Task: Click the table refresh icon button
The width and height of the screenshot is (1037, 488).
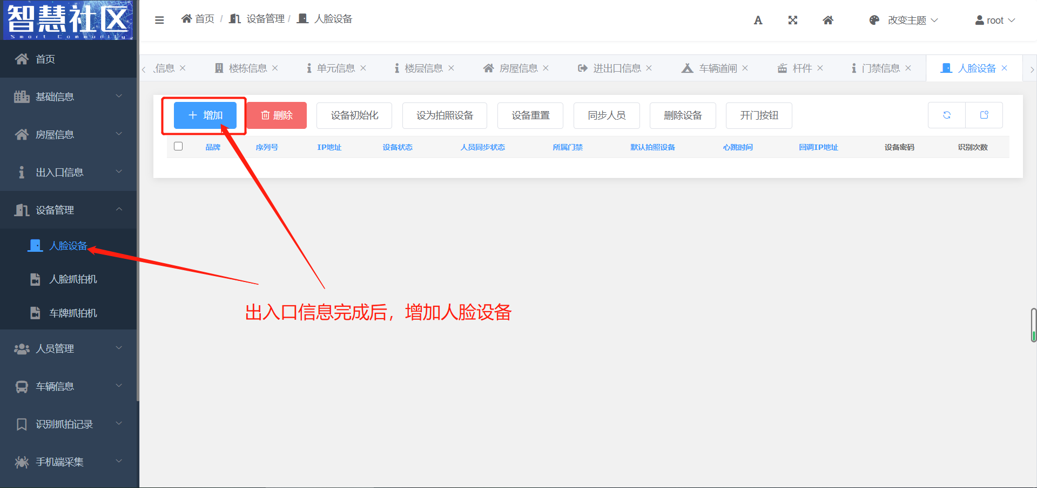Action: [x=946, y=115]
